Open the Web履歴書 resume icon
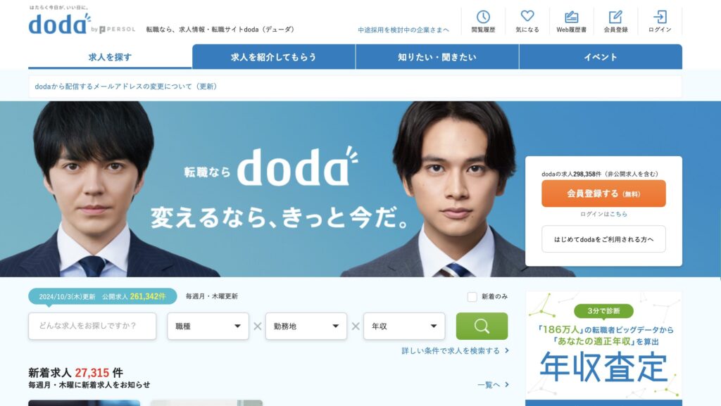Image resolution: width=721 pixels, height=406 pixels. click(571, 17)
